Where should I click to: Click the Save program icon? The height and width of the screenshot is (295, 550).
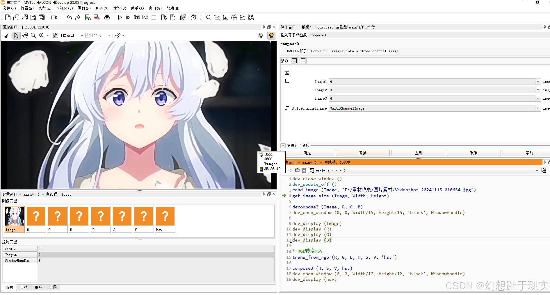click(33, 17)
